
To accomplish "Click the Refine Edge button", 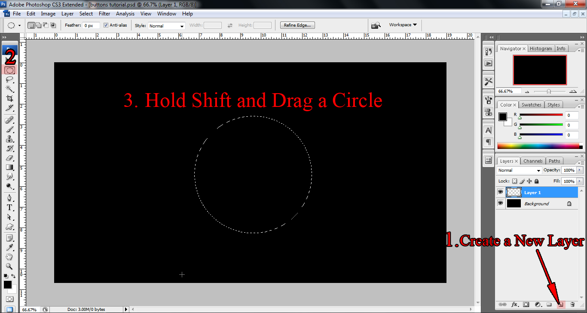I will click(297, 25).
